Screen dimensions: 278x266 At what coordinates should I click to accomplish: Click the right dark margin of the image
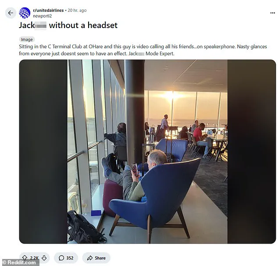[x=252, y=152]
